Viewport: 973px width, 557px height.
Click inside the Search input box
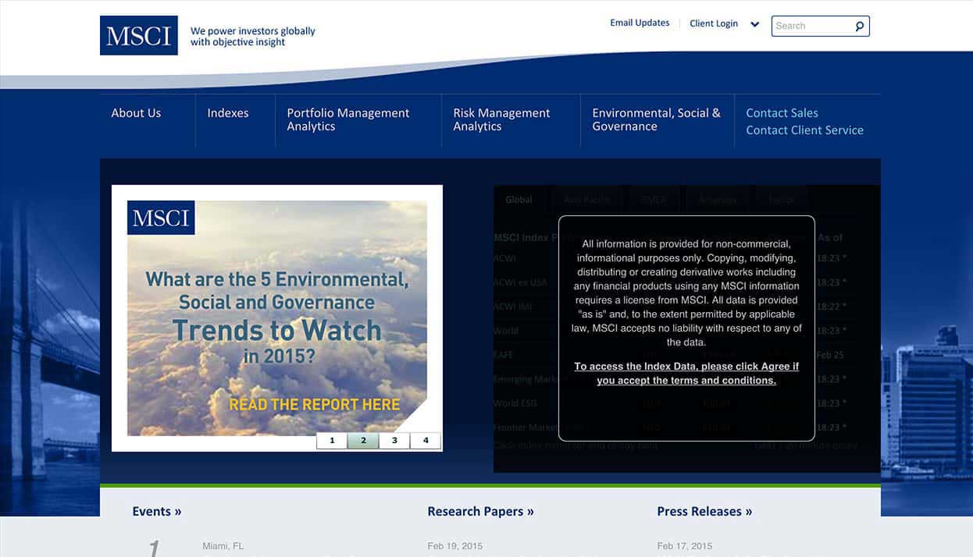812,26
